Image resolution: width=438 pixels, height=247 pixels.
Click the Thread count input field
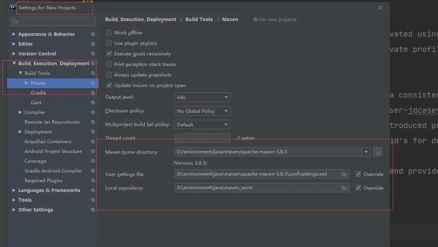[202, 138]
